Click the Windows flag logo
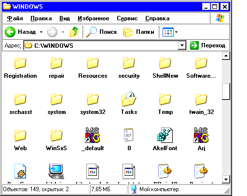Viewport: 247px width, 196px height. 220,18
